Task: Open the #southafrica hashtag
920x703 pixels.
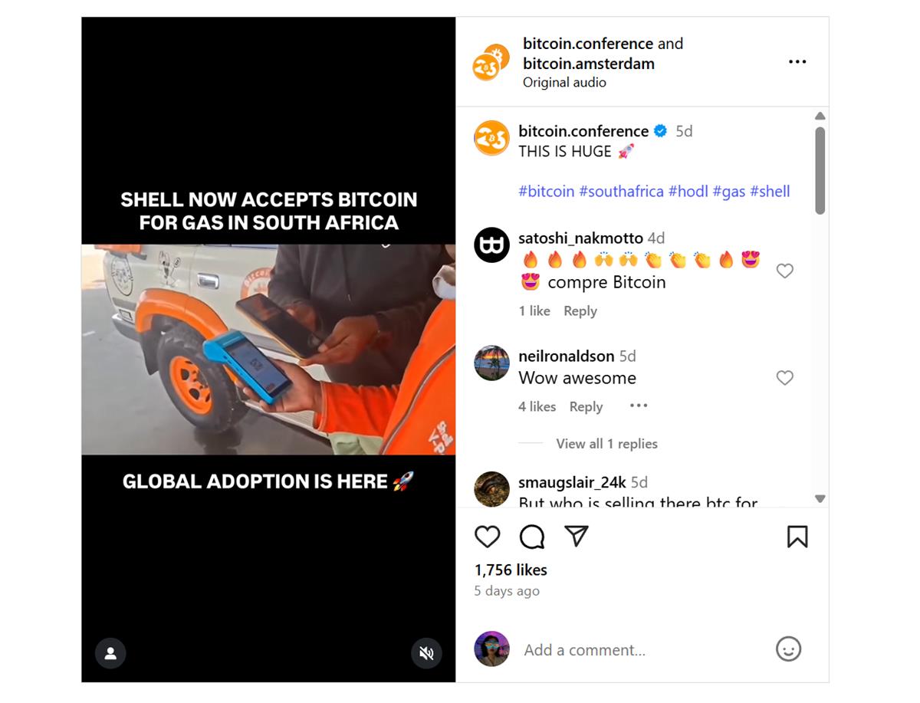Action: pyautogui.click(x=621, y=191)
